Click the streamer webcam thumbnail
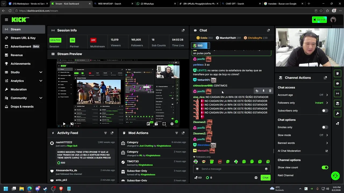344x193 pixels. pos(310,47)
